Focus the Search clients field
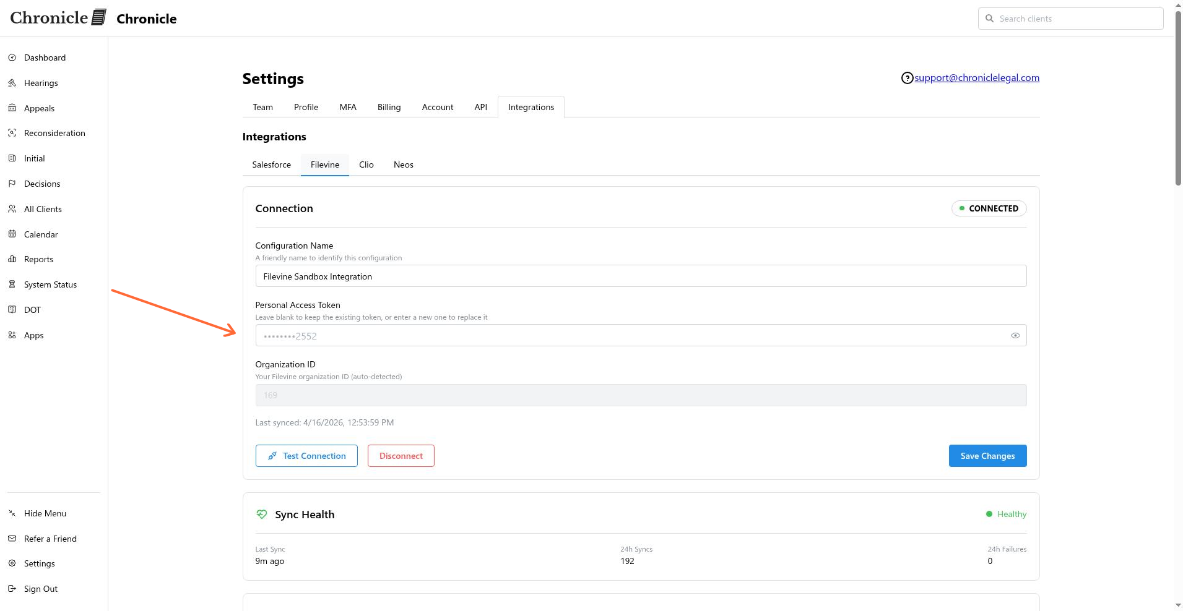This screenshot has height=611, width=1183. (1071, 19)
